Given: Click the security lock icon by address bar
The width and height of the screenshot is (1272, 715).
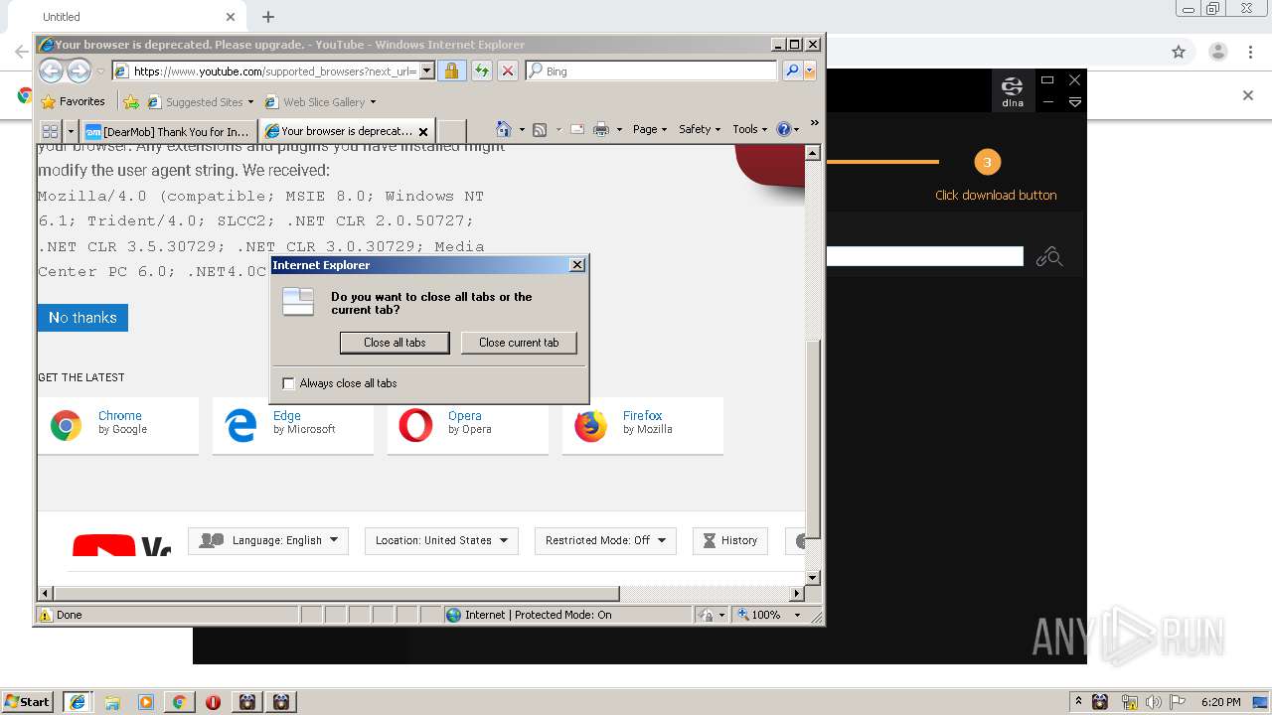Looking at the screenshot, I should (451, 71).
